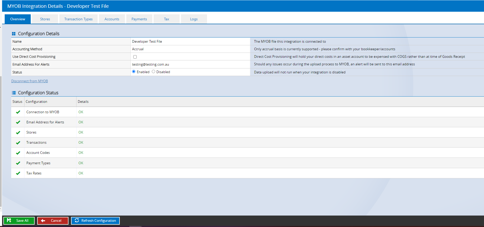Click OK detail for Connection to MYOB
This screenshot has height=227, width=484.
(x=81, y=112)
